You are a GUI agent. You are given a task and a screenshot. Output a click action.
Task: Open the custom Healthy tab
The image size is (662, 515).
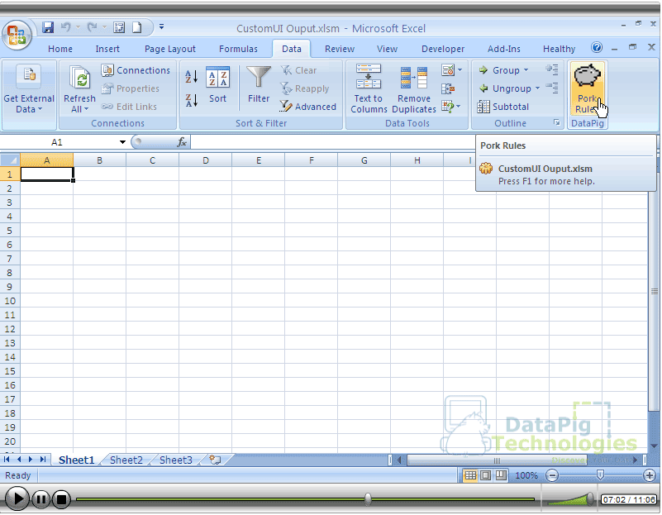click(x=559, y=49)
